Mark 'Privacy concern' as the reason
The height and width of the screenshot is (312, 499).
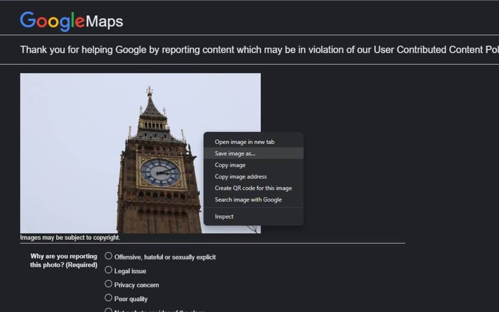(x=108, y=284)
